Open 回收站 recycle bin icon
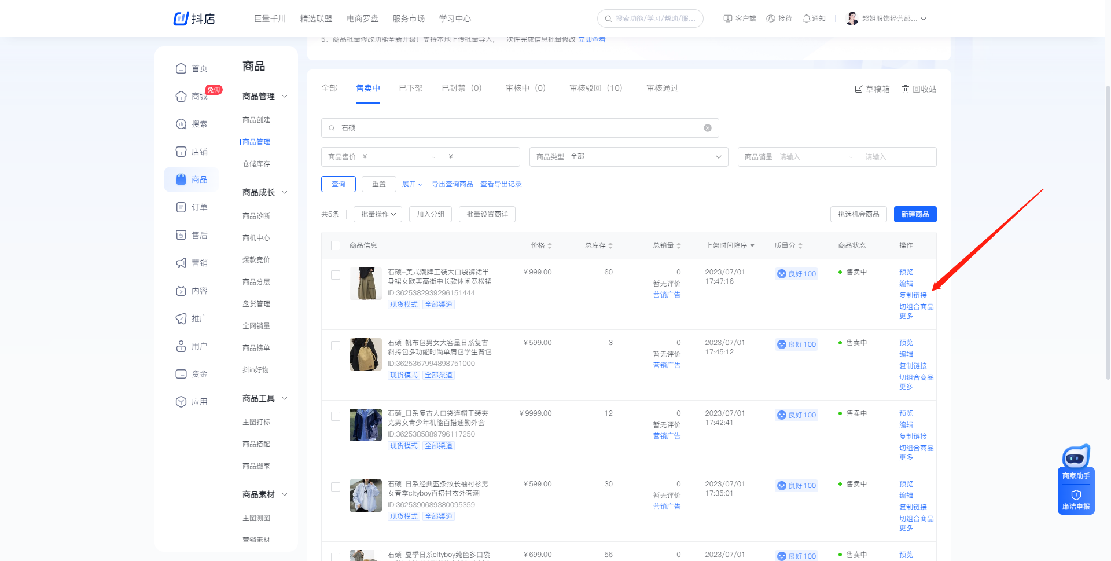 906,89
